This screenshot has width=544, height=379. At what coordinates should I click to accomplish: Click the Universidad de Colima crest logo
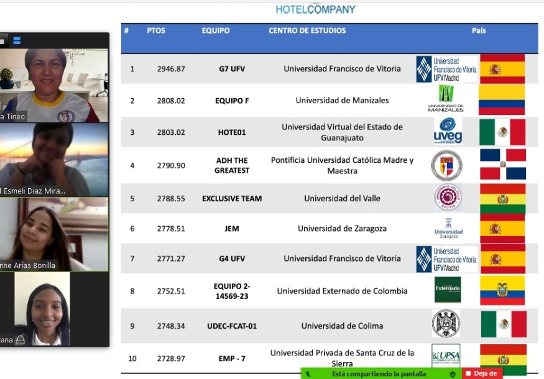coord(446,324)
